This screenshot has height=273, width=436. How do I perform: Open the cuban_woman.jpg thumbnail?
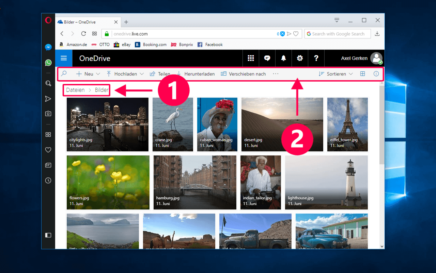(217, 124)
